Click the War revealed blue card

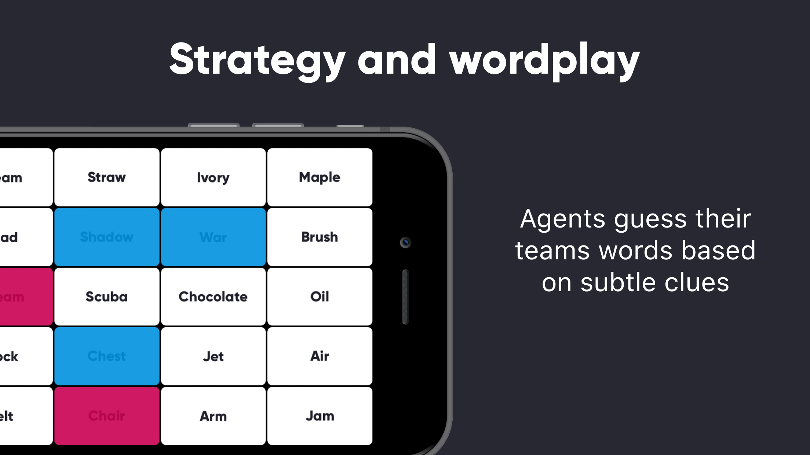click(x=212, y=236)
